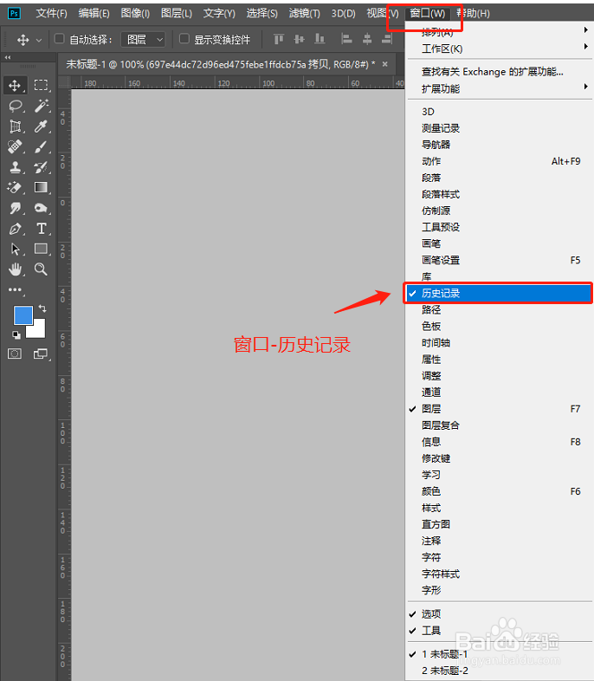Select the Move tool in toolbox
The image size is (594, 681).
click(x=15, y=85)
